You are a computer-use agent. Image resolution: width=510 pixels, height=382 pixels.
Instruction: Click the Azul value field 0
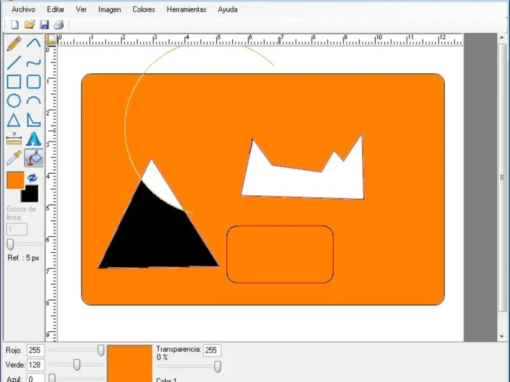coord(36,378)
